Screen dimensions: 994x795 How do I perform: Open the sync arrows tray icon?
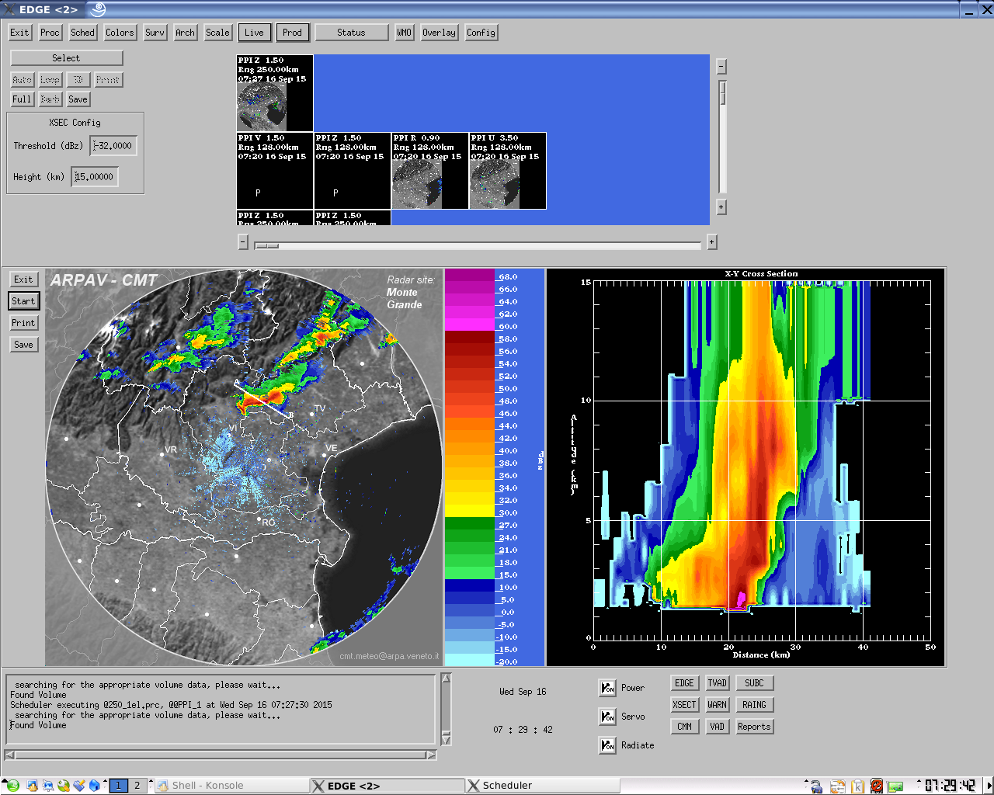tap(838, 786)
